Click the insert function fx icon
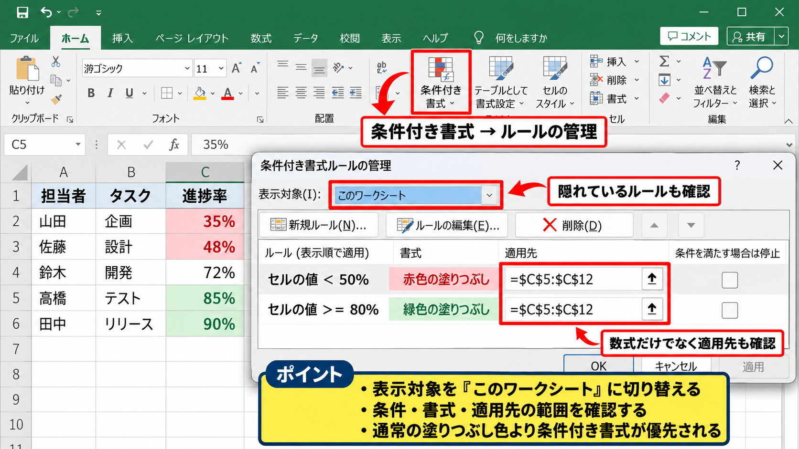This screenshot has width=799, height=449. point(174,145)
